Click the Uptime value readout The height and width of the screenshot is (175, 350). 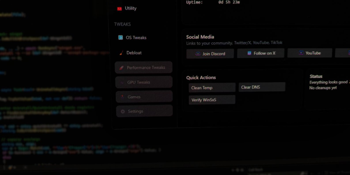coord(229,2)
